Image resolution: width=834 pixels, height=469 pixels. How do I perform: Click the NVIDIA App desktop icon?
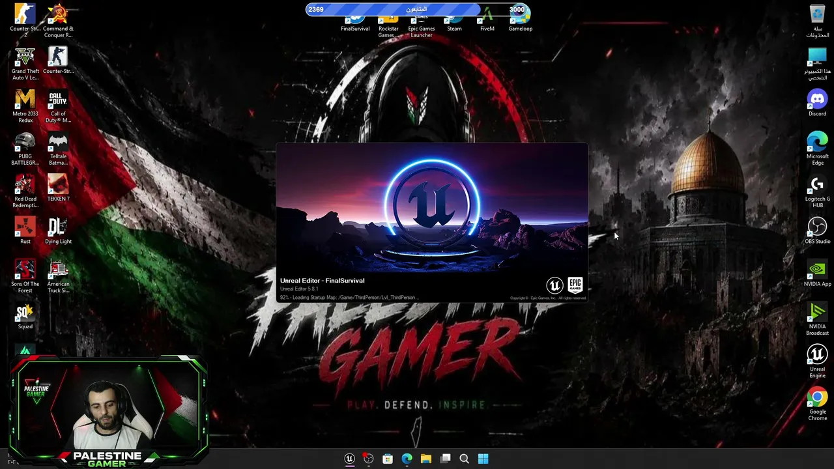click(x=817, y=273)
